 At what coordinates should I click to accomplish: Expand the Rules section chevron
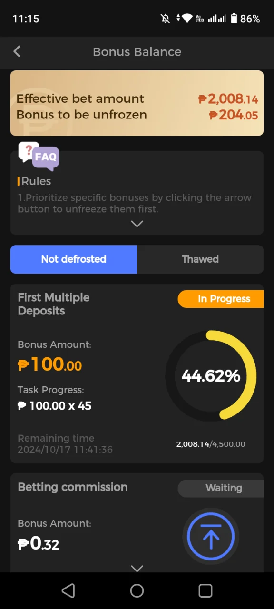tap(137, 224)
